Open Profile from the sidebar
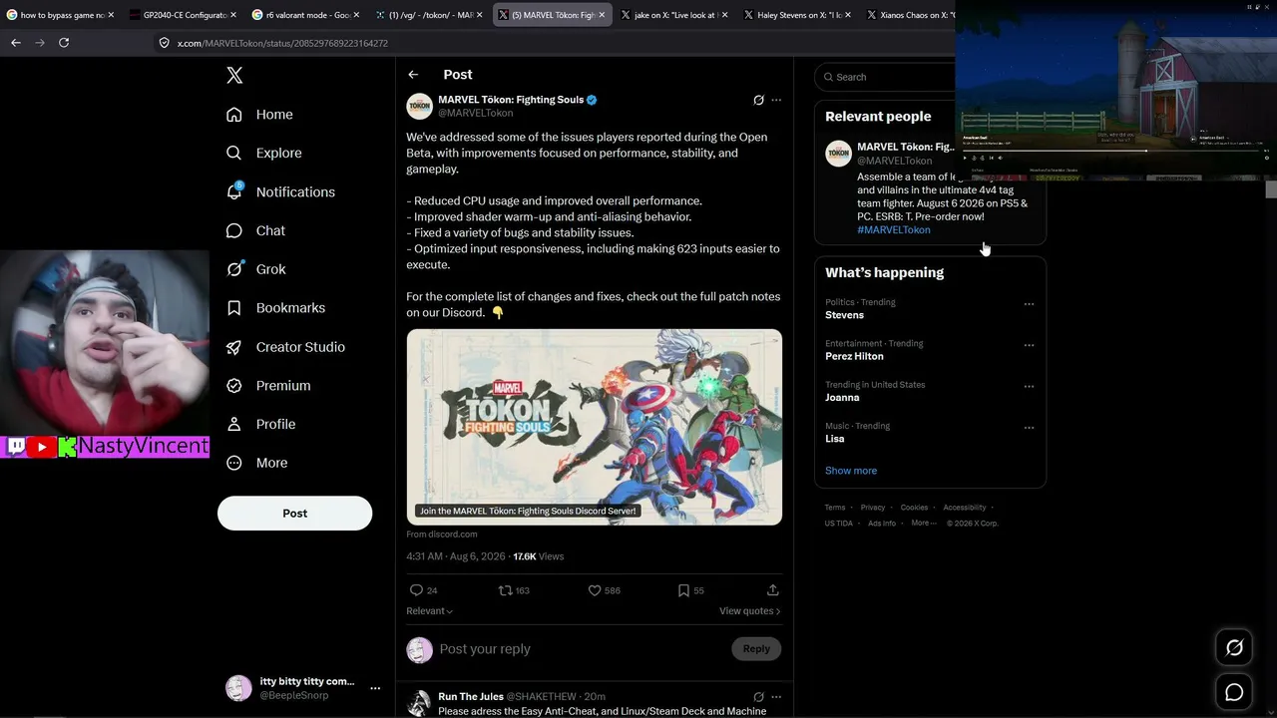1277x718 pixels. click(260, 424)
